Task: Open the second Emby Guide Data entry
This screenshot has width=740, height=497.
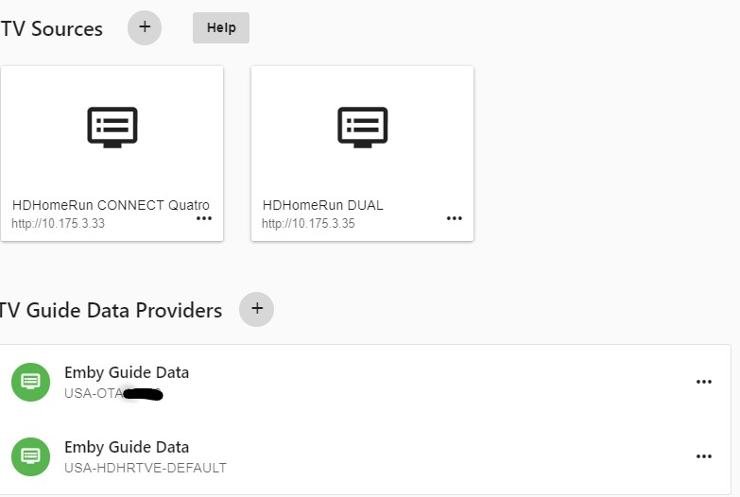Action: (127, 447)
